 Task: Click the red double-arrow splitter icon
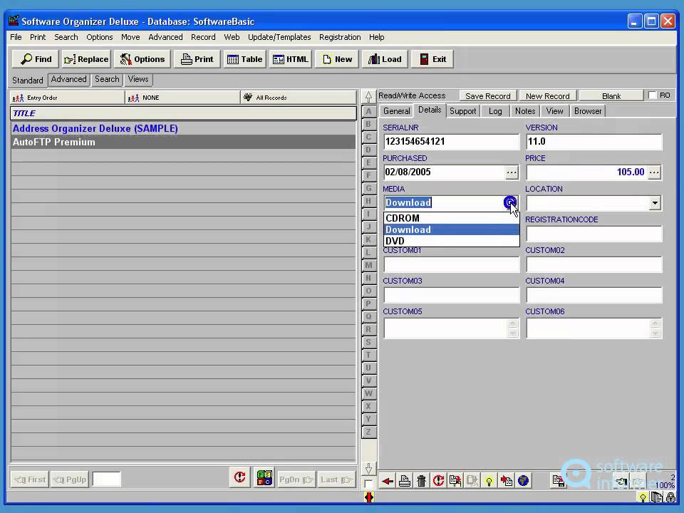(369, 497)
